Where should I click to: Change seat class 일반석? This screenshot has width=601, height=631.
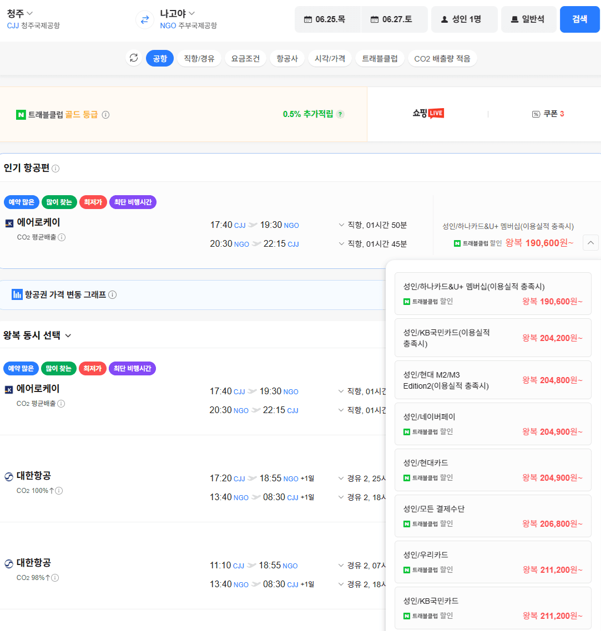coord(529,19)
